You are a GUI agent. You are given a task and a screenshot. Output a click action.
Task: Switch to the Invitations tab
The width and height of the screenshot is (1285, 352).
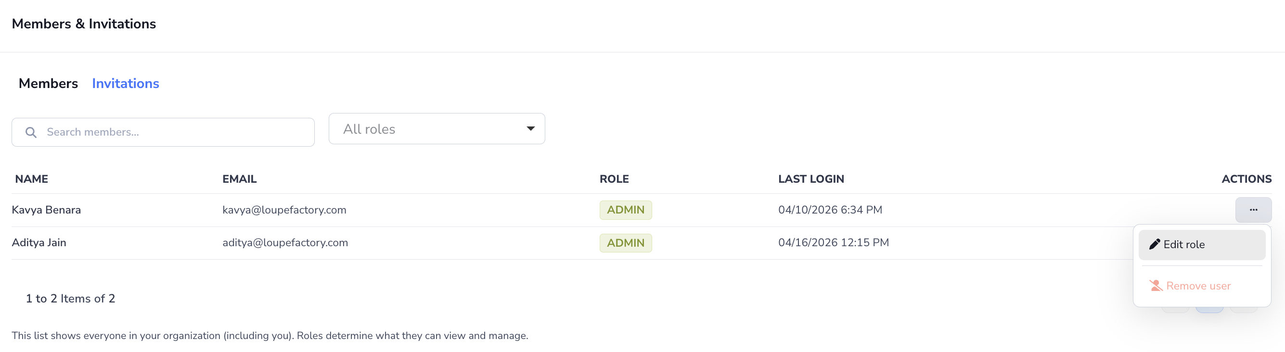(x=125, y=83)
